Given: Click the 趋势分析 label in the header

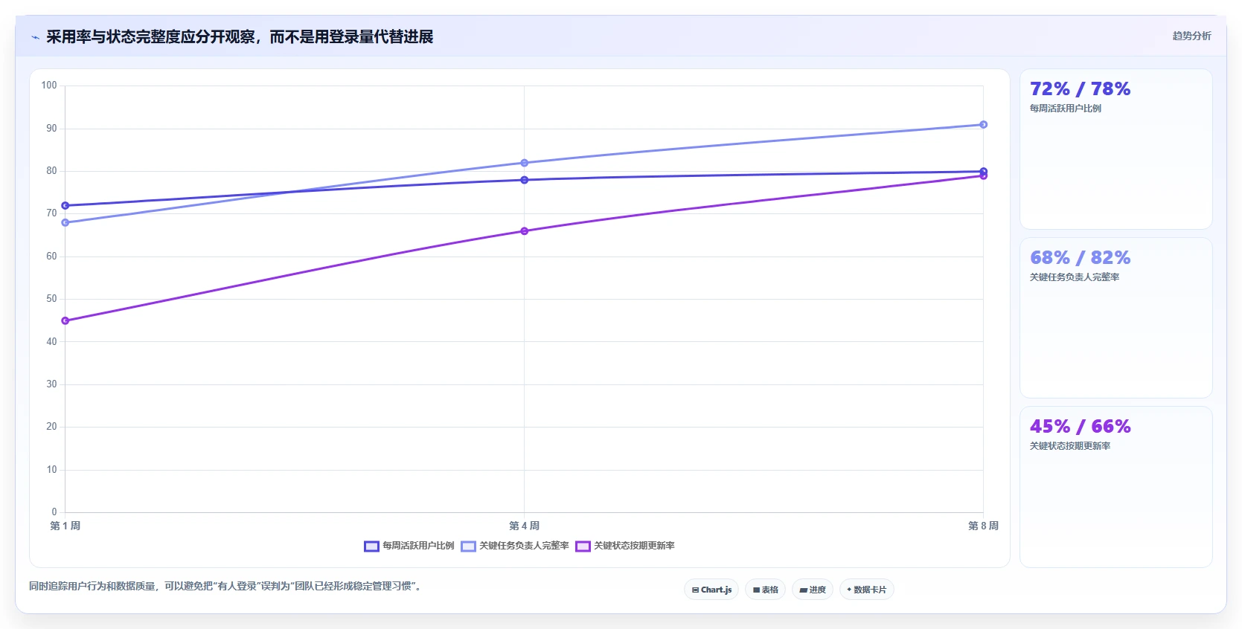Looking at the screenshot, I should click(x=1191, y=36).
